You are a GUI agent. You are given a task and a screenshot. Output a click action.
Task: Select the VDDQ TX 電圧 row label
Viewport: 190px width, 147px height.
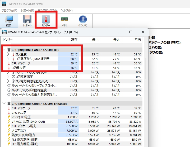pyautogui.click(x=21, y=117)
